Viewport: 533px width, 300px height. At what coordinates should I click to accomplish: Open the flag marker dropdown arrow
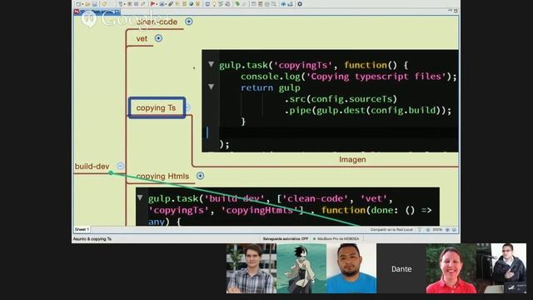click(157, 4)
